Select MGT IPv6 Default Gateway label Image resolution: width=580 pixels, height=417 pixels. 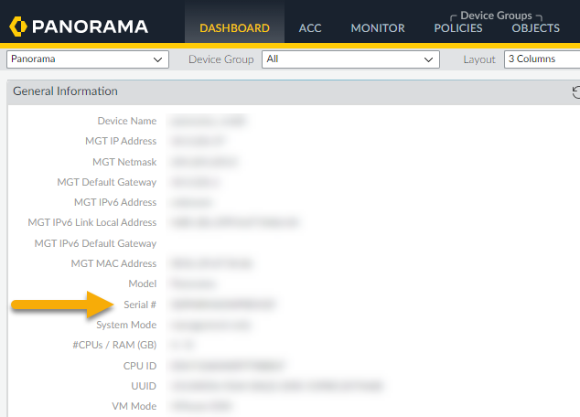point(95,243)
